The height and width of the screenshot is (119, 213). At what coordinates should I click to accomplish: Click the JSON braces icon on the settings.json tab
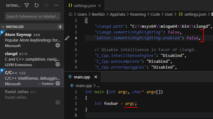(x=70, y=5)
